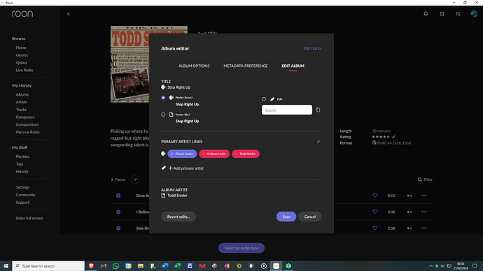Go back with the left arrow
483x271 pixels.
point(69,14)
